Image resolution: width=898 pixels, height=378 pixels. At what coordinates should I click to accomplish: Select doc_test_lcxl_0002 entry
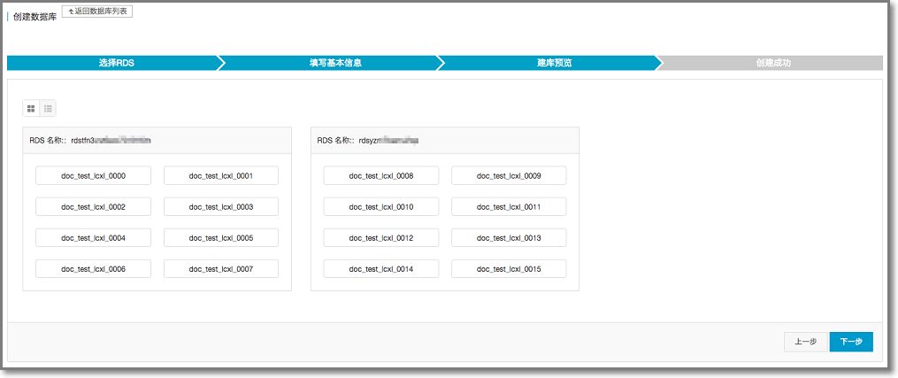click(x=94, y=207)
